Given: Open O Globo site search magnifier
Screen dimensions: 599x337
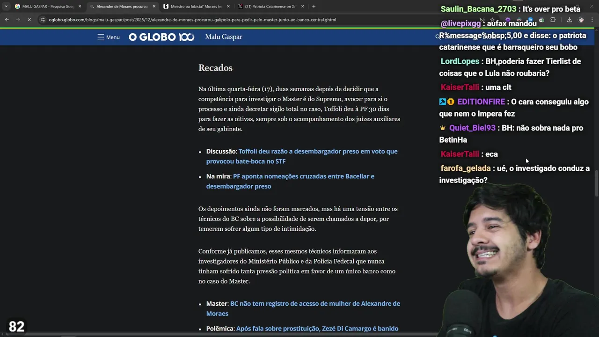Looking at the screenshot, I should 438,37.
